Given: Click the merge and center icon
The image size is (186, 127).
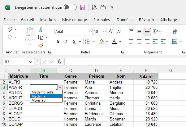Looking at the screenshot, I should coord(175,41).
